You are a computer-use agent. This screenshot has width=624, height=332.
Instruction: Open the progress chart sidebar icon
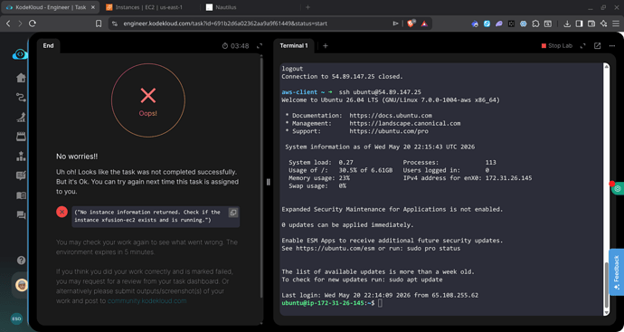[21, 117]
